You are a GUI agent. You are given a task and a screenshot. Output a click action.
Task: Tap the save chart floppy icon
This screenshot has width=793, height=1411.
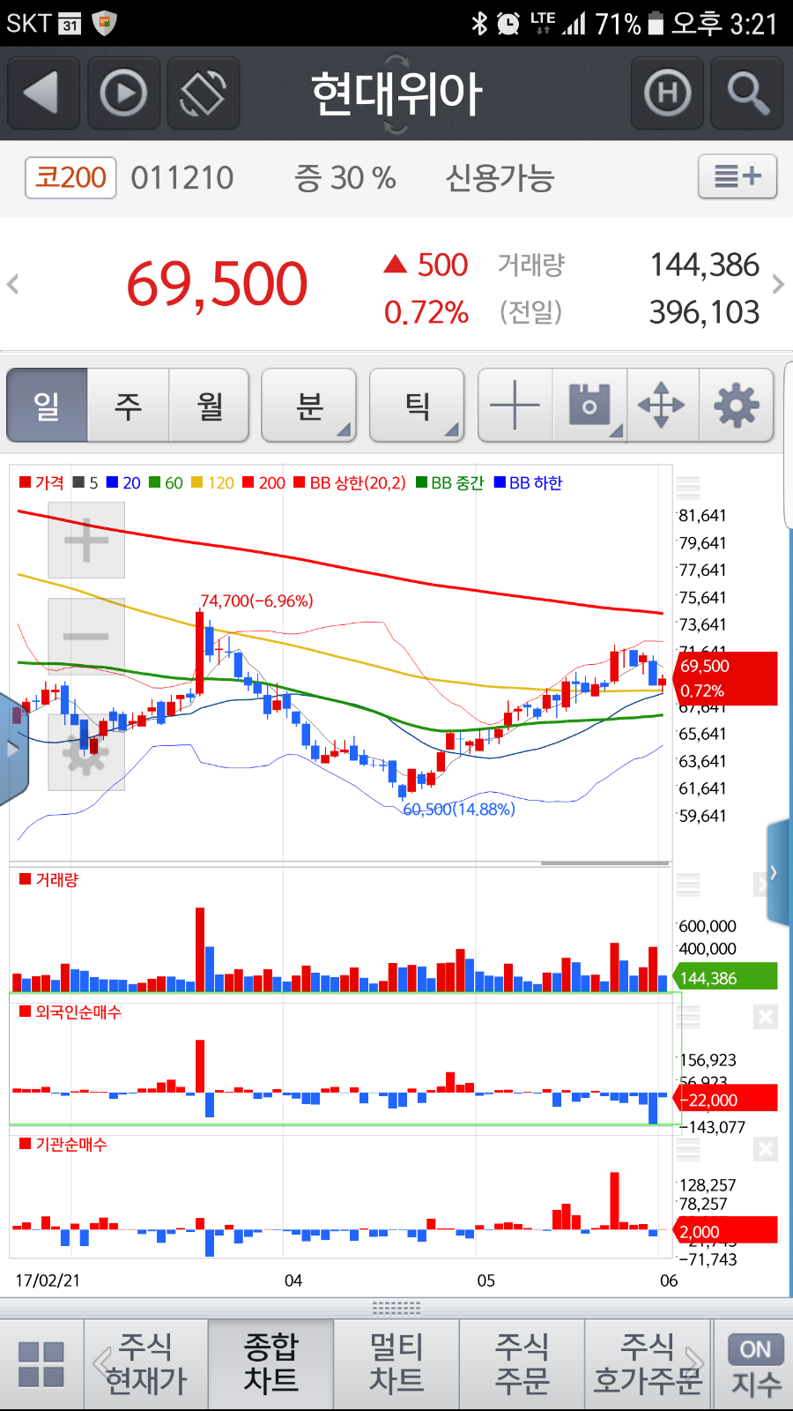[x=589, y=406]
